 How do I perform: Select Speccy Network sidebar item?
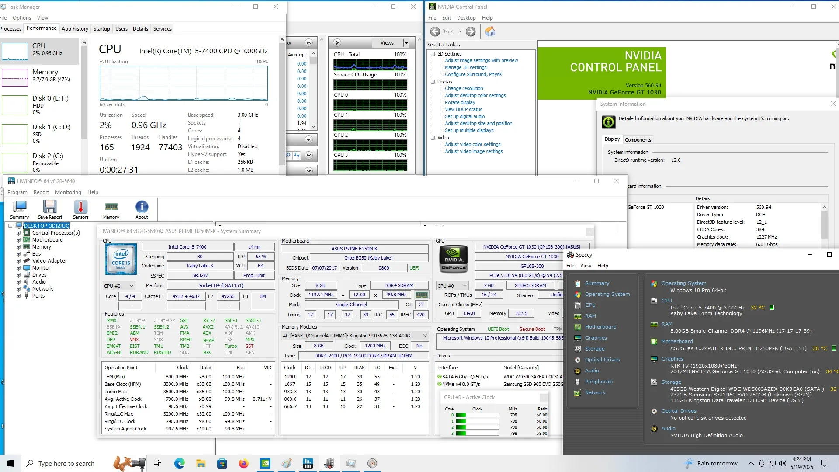(x=595, y=392)
